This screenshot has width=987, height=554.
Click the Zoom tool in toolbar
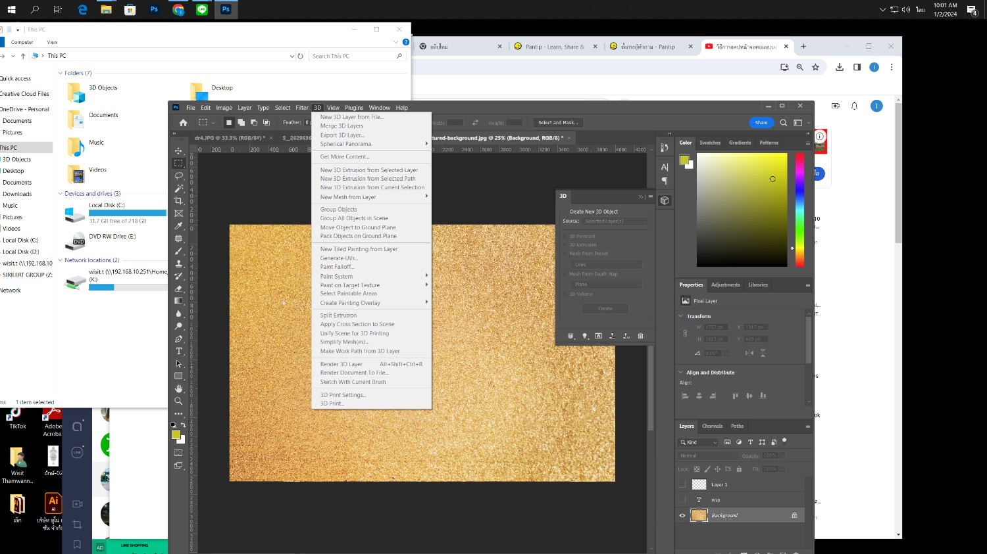[178, 401]
